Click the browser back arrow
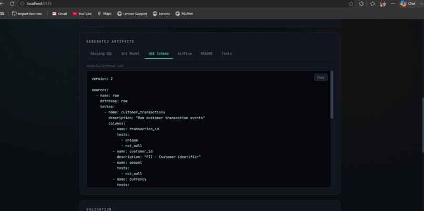Viewport: 424px width, 211px height. point(2,4)
